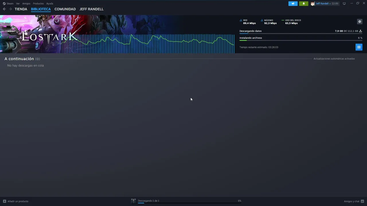Open the Amigos menu
367x206 pixels.
click(26, 3)
